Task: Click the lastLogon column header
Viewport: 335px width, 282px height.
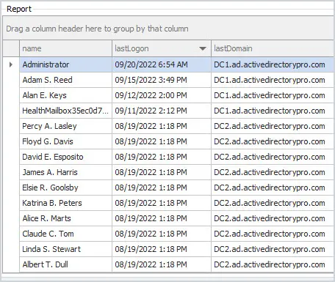Action: tap(162, 48)
